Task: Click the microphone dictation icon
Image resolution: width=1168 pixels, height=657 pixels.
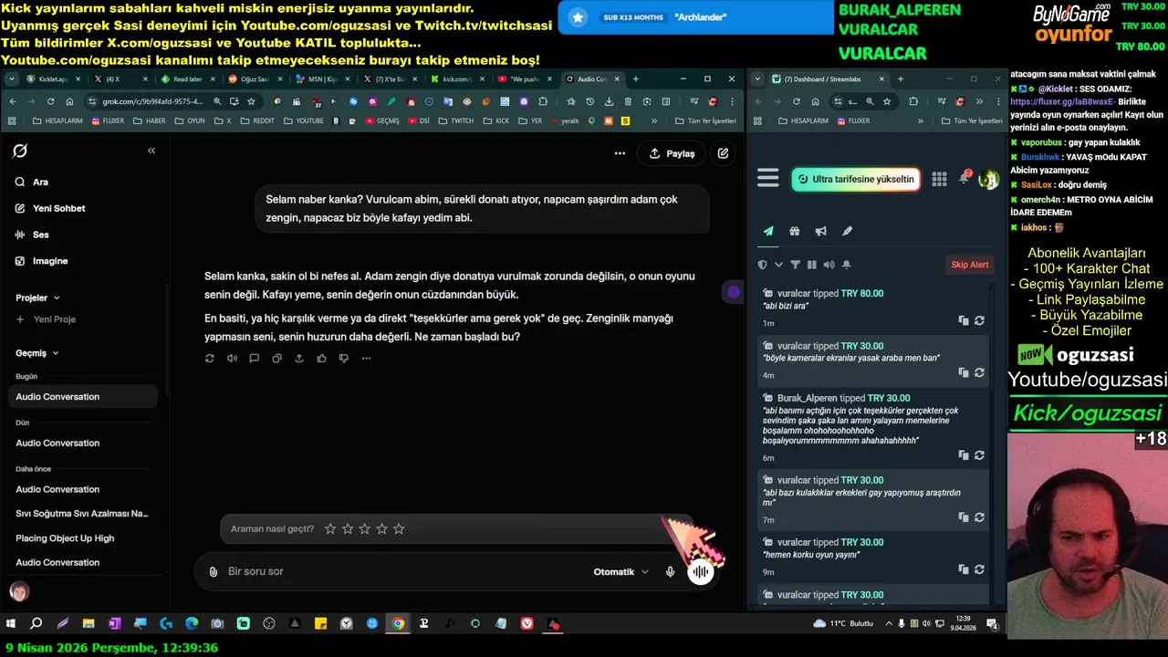Action: [x=671, y=572]
